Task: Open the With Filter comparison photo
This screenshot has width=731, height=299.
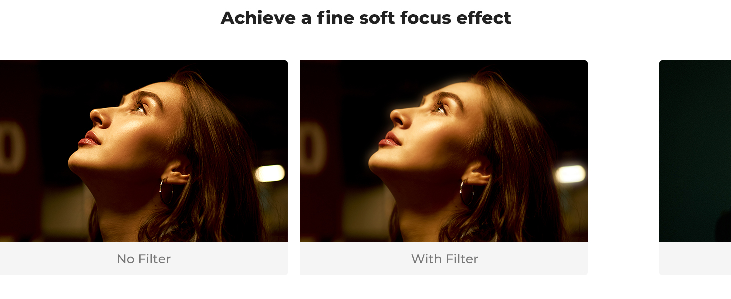Action: 443,151
